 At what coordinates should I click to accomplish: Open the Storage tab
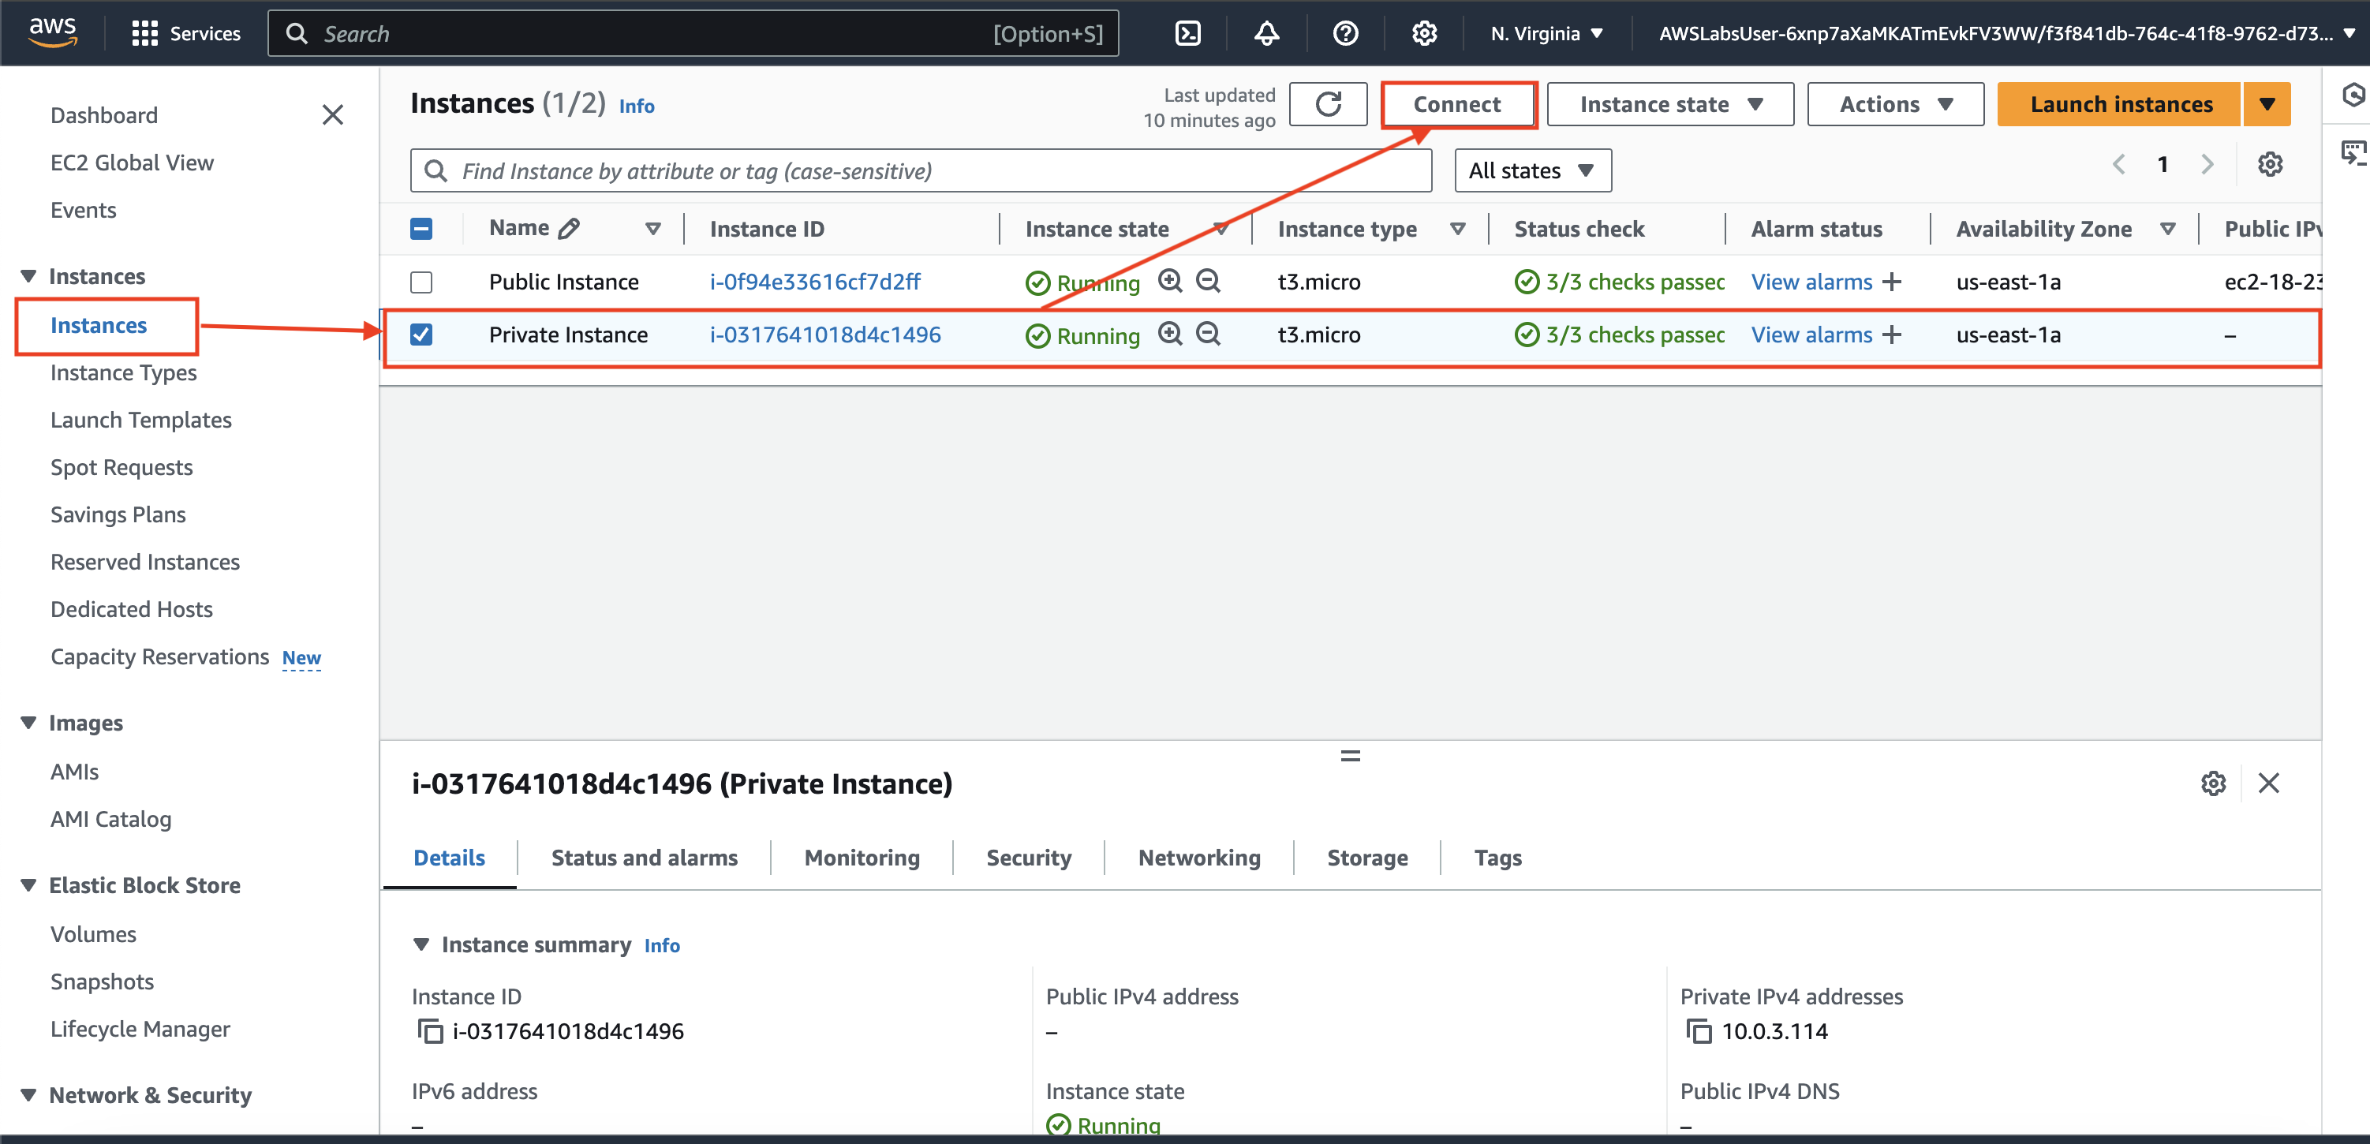coord(1367,858)
